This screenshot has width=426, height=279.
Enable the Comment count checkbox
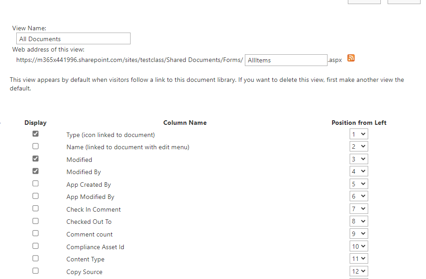click(35, 233)
